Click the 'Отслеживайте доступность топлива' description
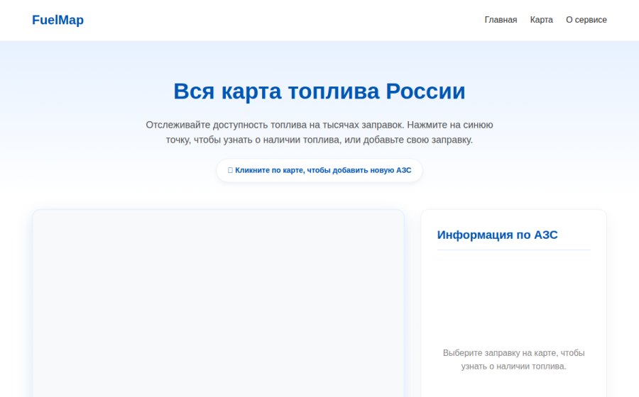The image size is (639, 397). point(319,132)
